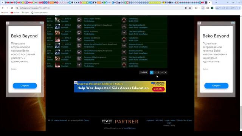
Task: Close the left Beko Beyond ad via corner icon
Action: (x=42, y=23)
